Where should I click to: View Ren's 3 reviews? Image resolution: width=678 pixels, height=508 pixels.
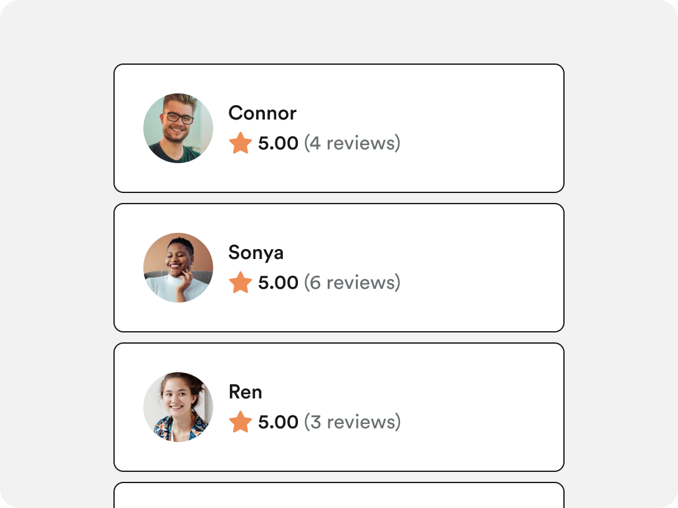(x=353, y=422)
